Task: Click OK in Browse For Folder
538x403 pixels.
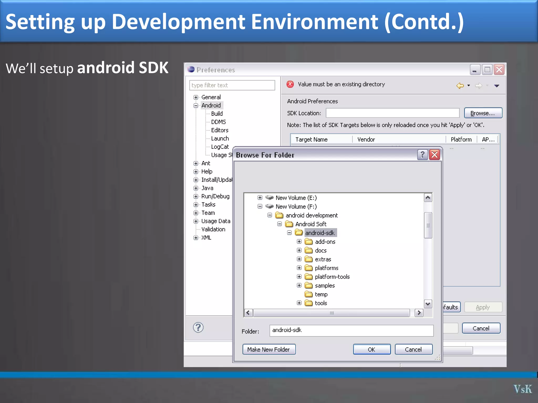Action: pyautogui.click(x=372, y=349)
